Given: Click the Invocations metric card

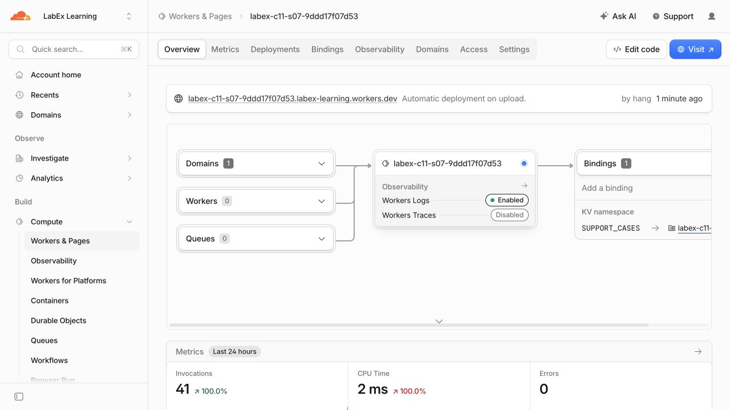Looking at the screenshot, I should click(x=257, y=386).
